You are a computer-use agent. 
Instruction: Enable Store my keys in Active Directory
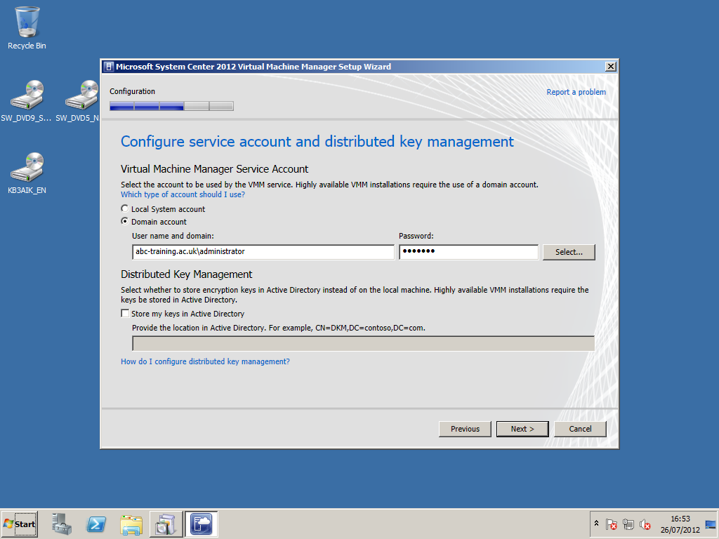[125, 314]
